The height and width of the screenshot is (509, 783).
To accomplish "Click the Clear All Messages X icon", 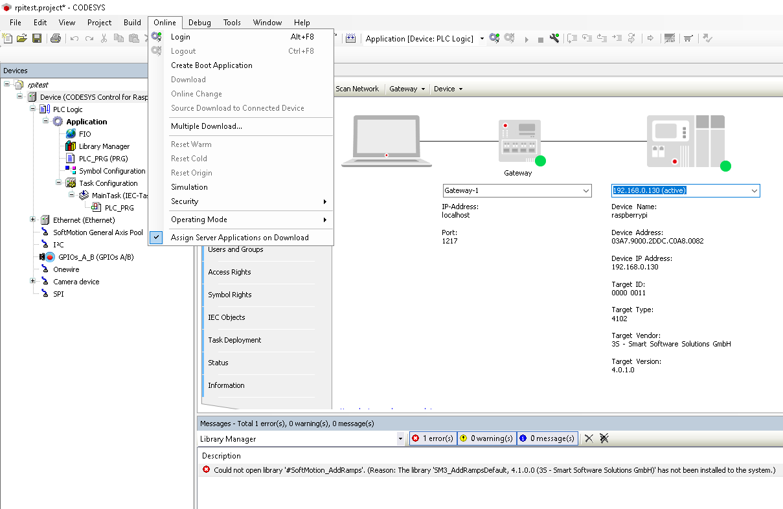I will coord(604,438).
